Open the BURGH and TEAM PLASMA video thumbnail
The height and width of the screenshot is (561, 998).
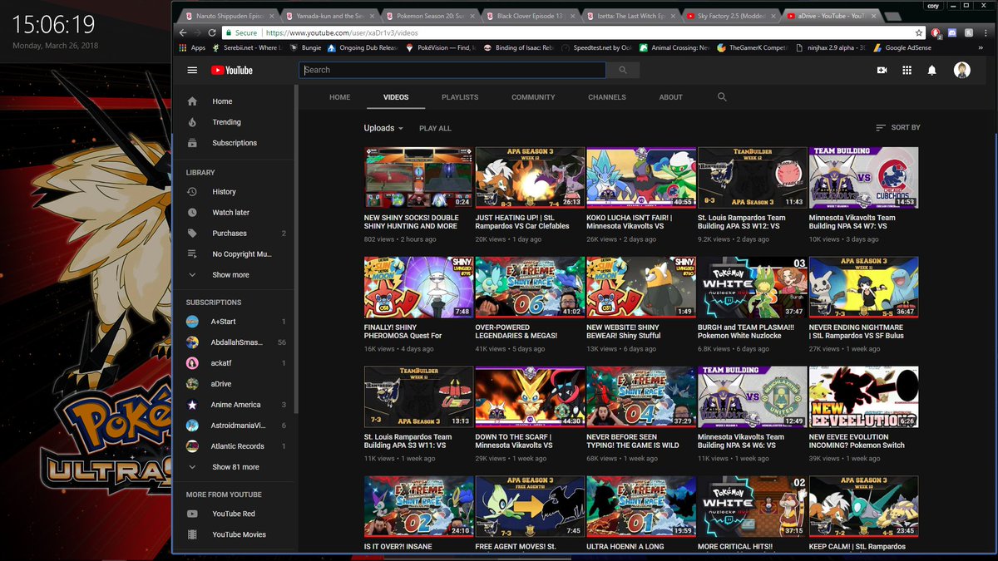(753, 288)
